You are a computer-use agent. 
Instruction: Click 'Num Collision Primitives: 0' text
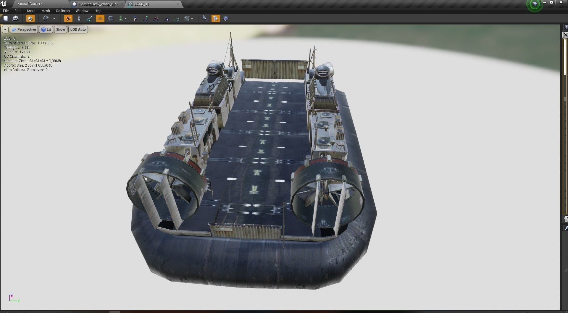26,70
